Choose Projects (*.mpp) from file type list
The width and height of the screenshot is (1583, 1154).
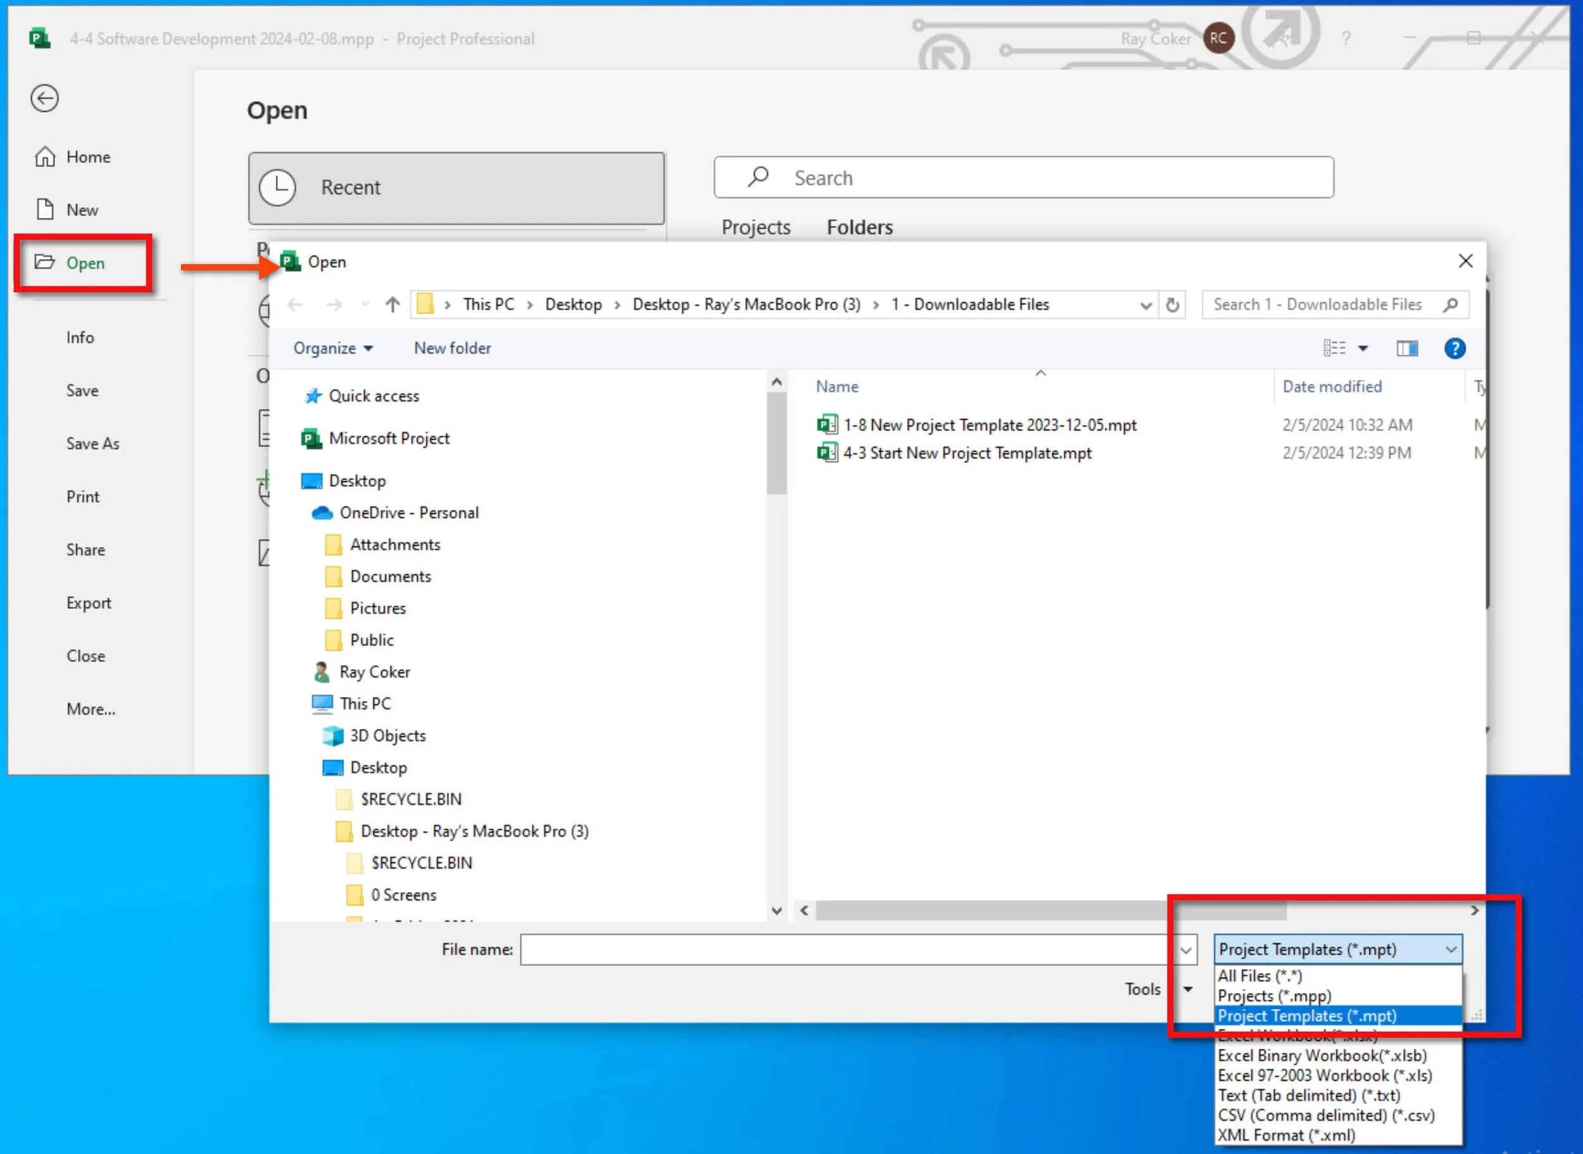pos(1273,996)
